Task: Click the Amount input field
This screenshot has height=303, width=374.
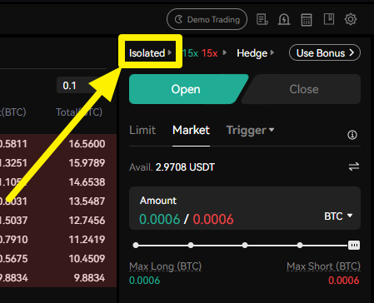Action: (245, 208)
